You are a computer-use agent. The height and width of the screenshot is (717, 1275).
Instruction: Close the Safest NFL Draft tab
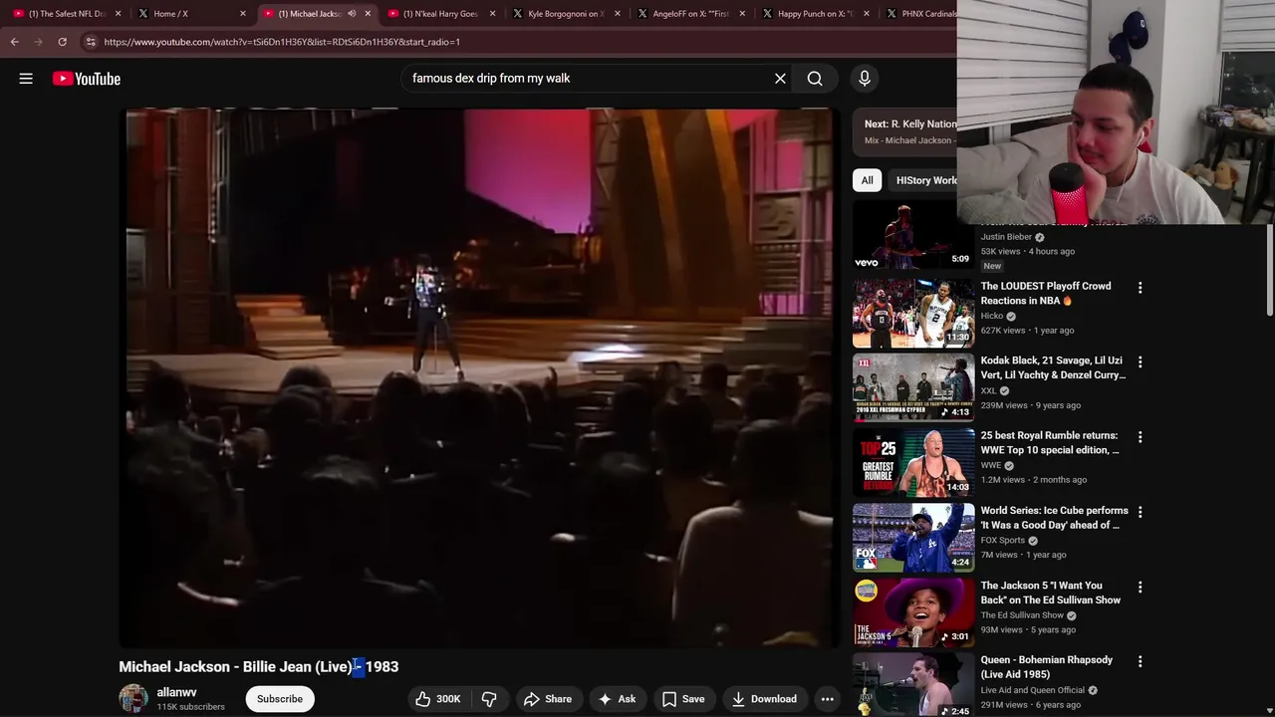pyautogui.click(x=119, y=14)
